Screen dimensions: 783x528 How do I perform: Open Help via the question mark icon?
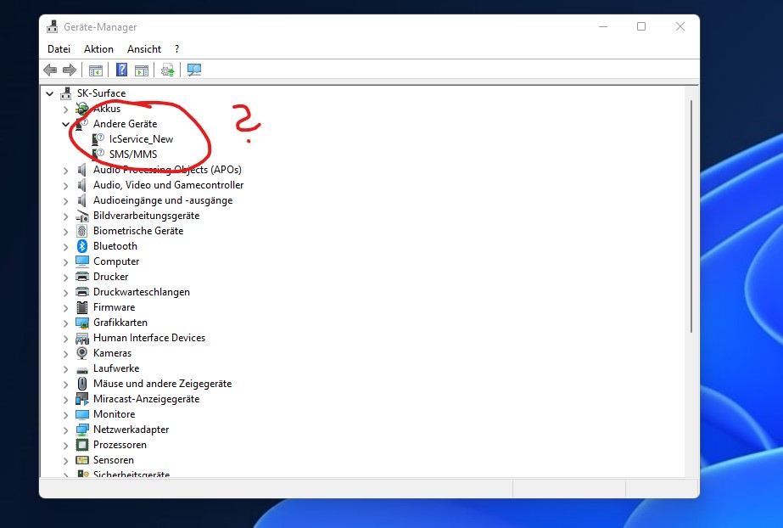coord(123,70)
